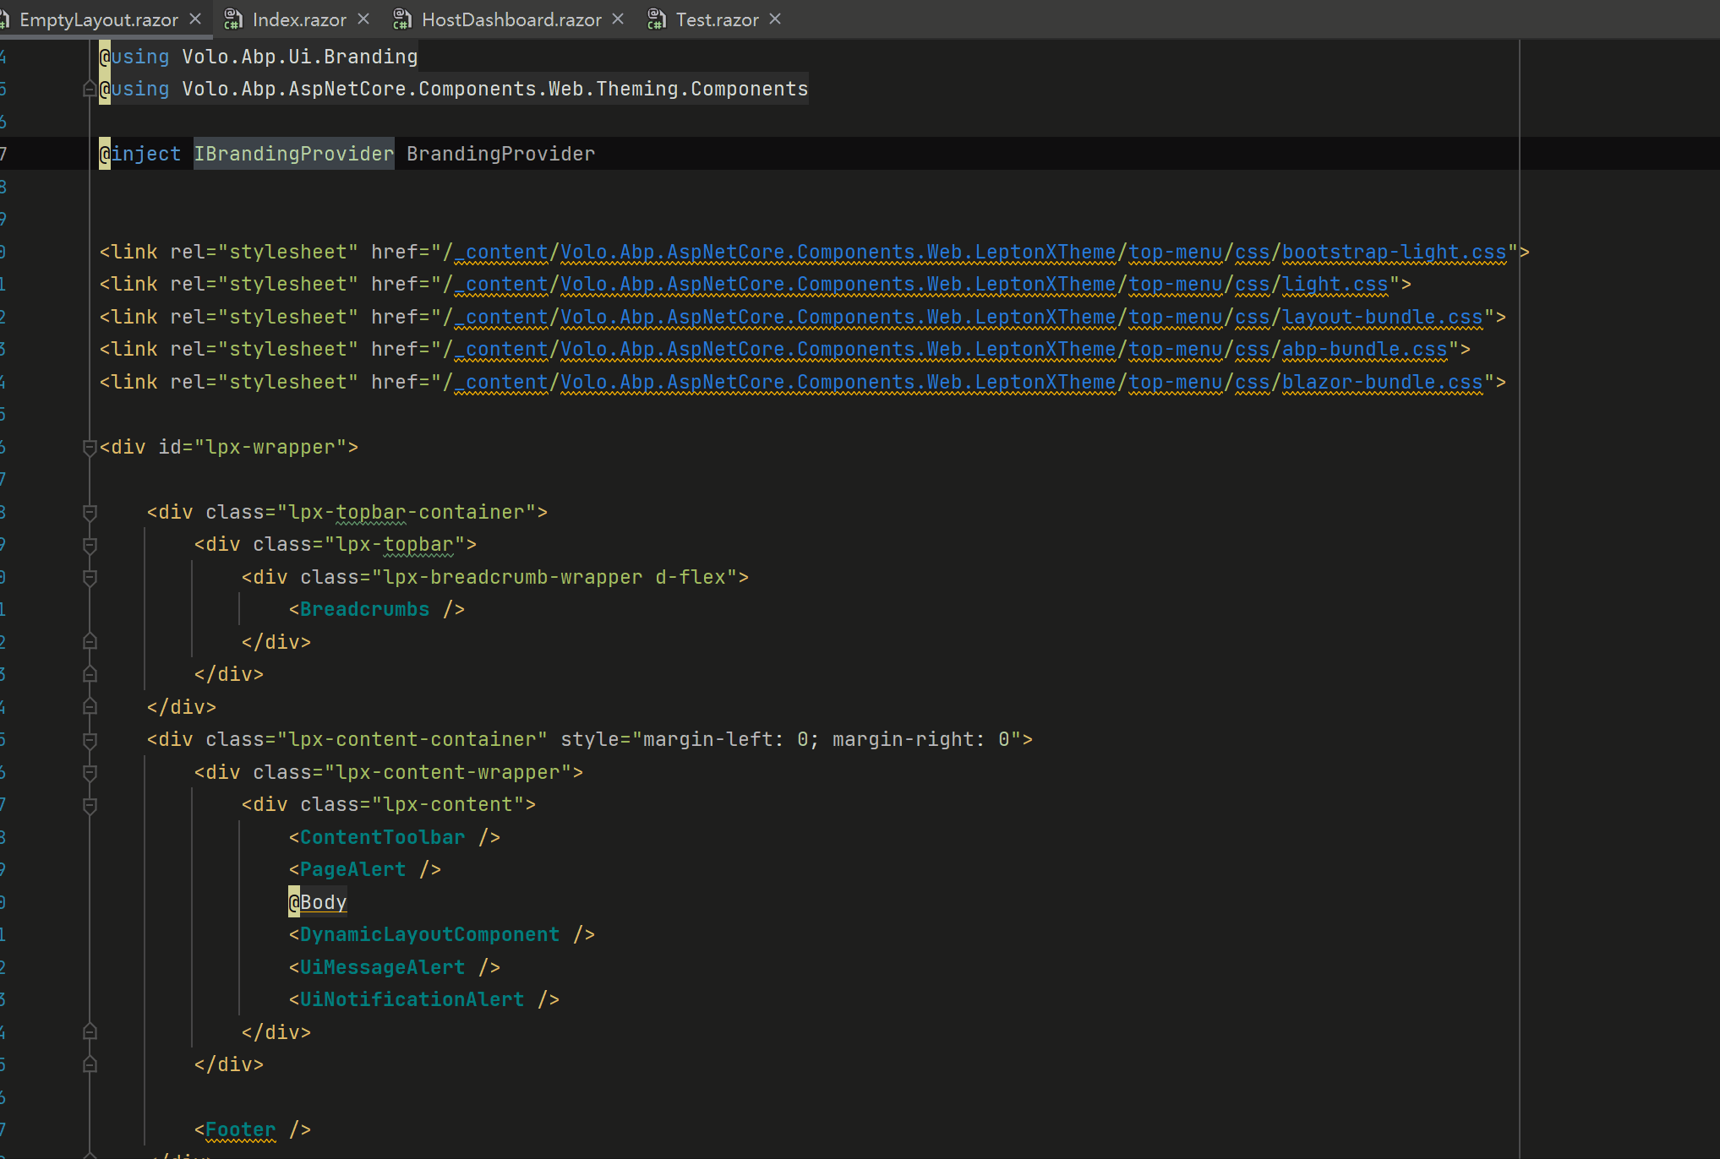Switch to the Test.razor tab
Viewport: 1720px width, 1159px height.
pos(717,19)
